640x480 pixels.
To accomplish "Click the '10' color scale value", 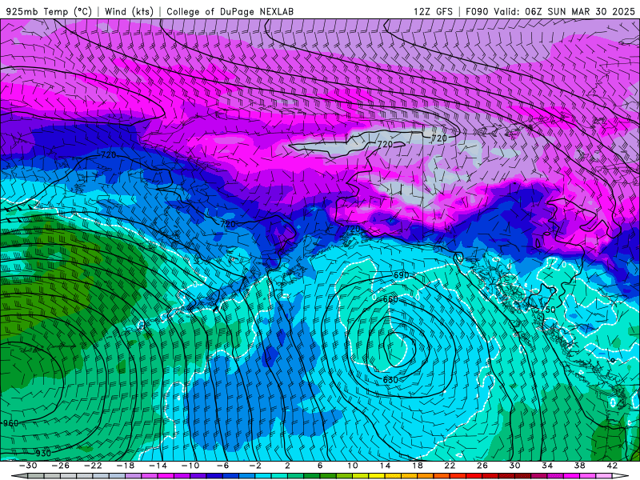I will pyautogui.click(x=352, y=466).
